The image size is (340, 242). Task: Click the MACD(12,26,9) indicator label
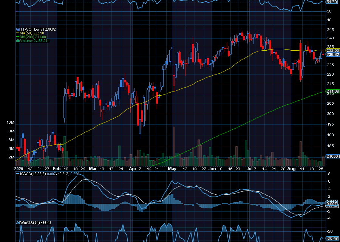pyautogui.click(x=33, y=174)
